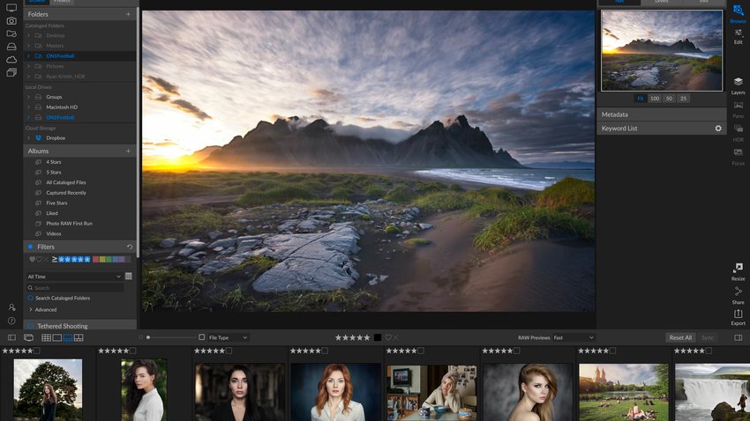Set navigator zoom to Fit

pos(641,99)
